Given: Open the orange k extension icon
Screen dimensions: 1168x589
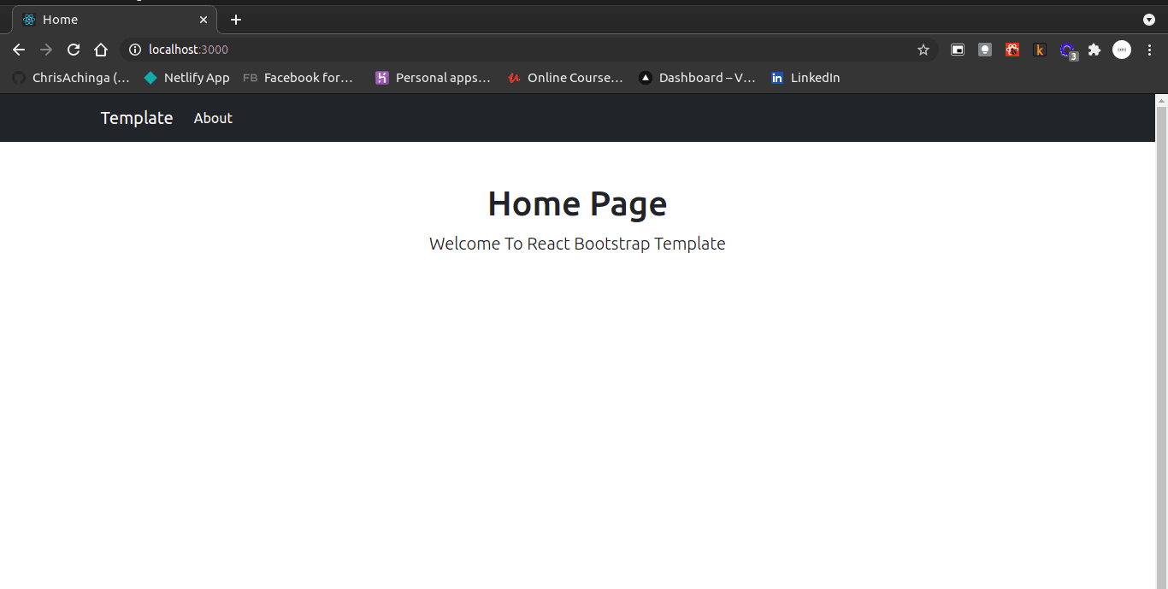Looking at the screenshot, I should [1040, 50].
